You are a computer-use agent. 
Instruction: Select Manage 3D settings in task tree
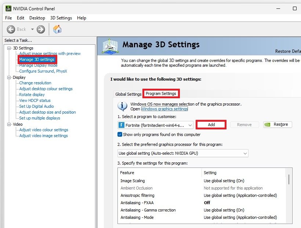tap(37, 59)
